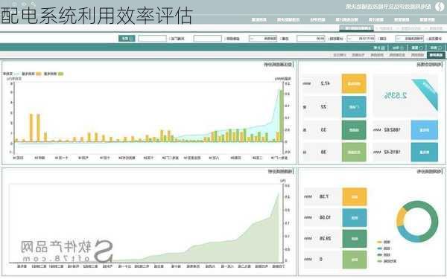Click the blue tile beside the value 22

pos(354,106)
